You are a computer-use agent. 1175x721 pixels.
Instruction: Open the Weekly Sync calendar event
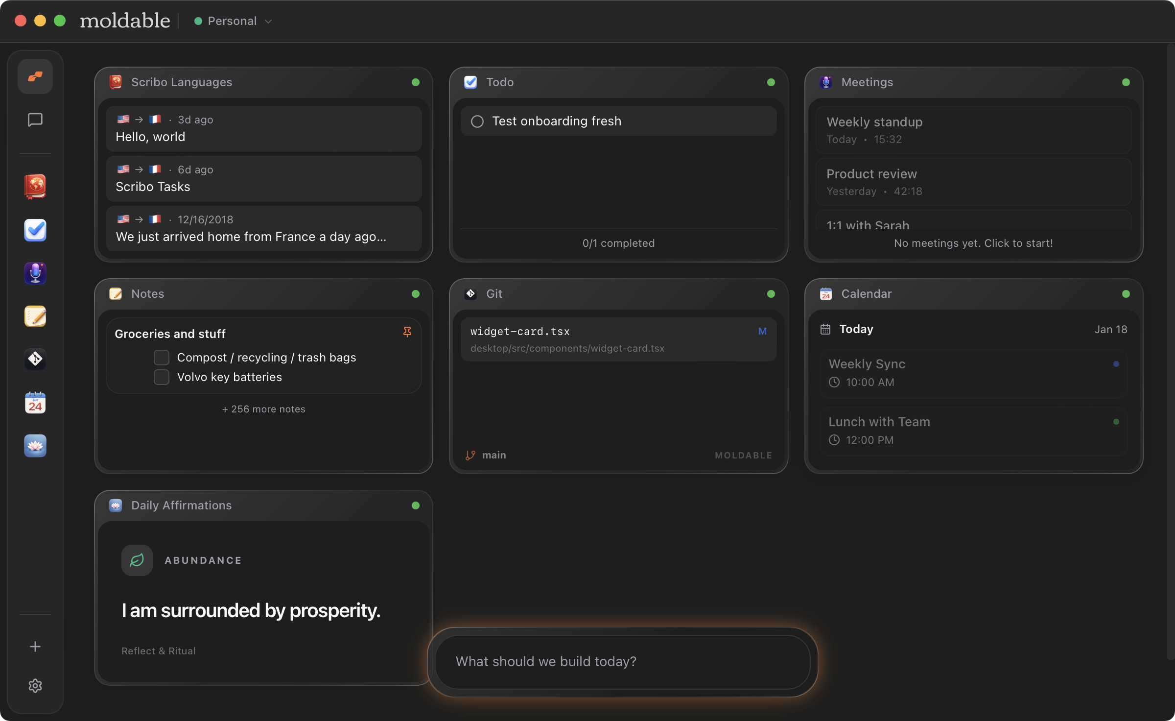[973, 372]
